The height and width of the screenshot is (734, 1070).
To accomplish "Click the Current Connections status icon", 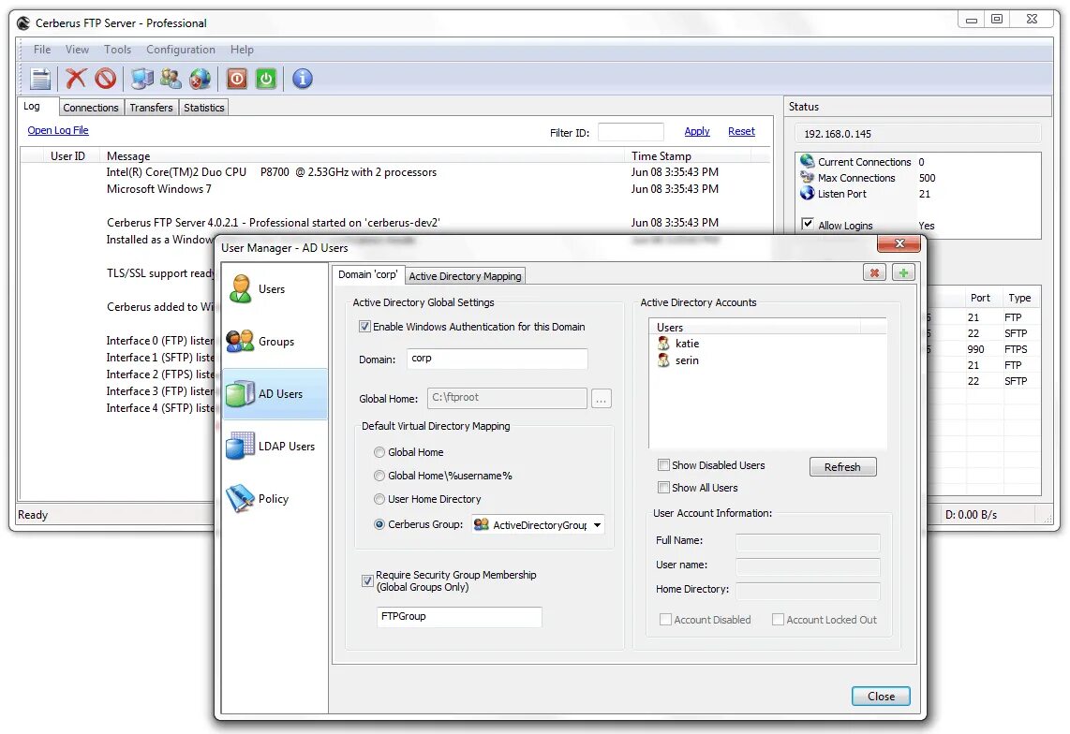I will pos(808,161).
